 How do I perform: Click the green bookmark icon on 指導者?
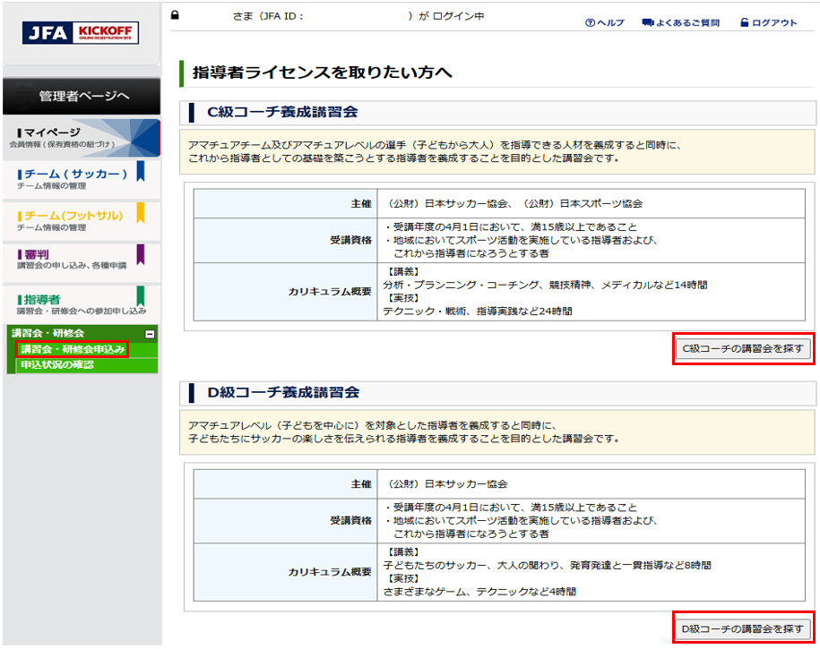tap(140, 296)
